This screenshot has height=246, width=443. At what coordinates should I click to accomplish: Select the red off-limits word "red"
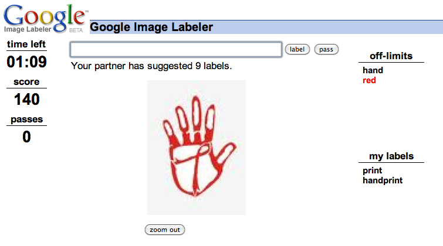pos(369,80)
